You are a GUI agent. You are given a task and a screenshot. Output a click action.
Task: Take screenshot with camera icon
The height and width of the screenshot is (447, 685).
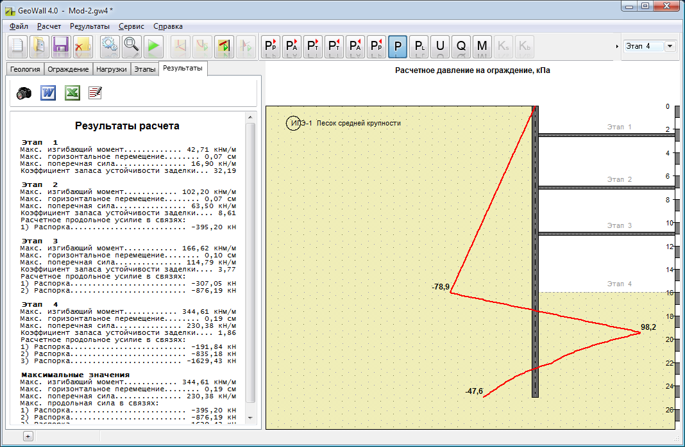pyautogui.click(x=24, y=93)
